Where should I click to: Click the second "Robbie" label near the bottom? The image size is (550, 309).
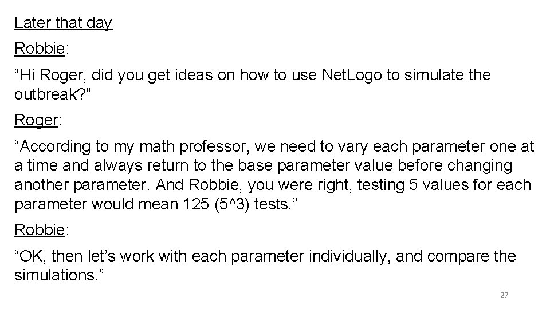[40, 230]
